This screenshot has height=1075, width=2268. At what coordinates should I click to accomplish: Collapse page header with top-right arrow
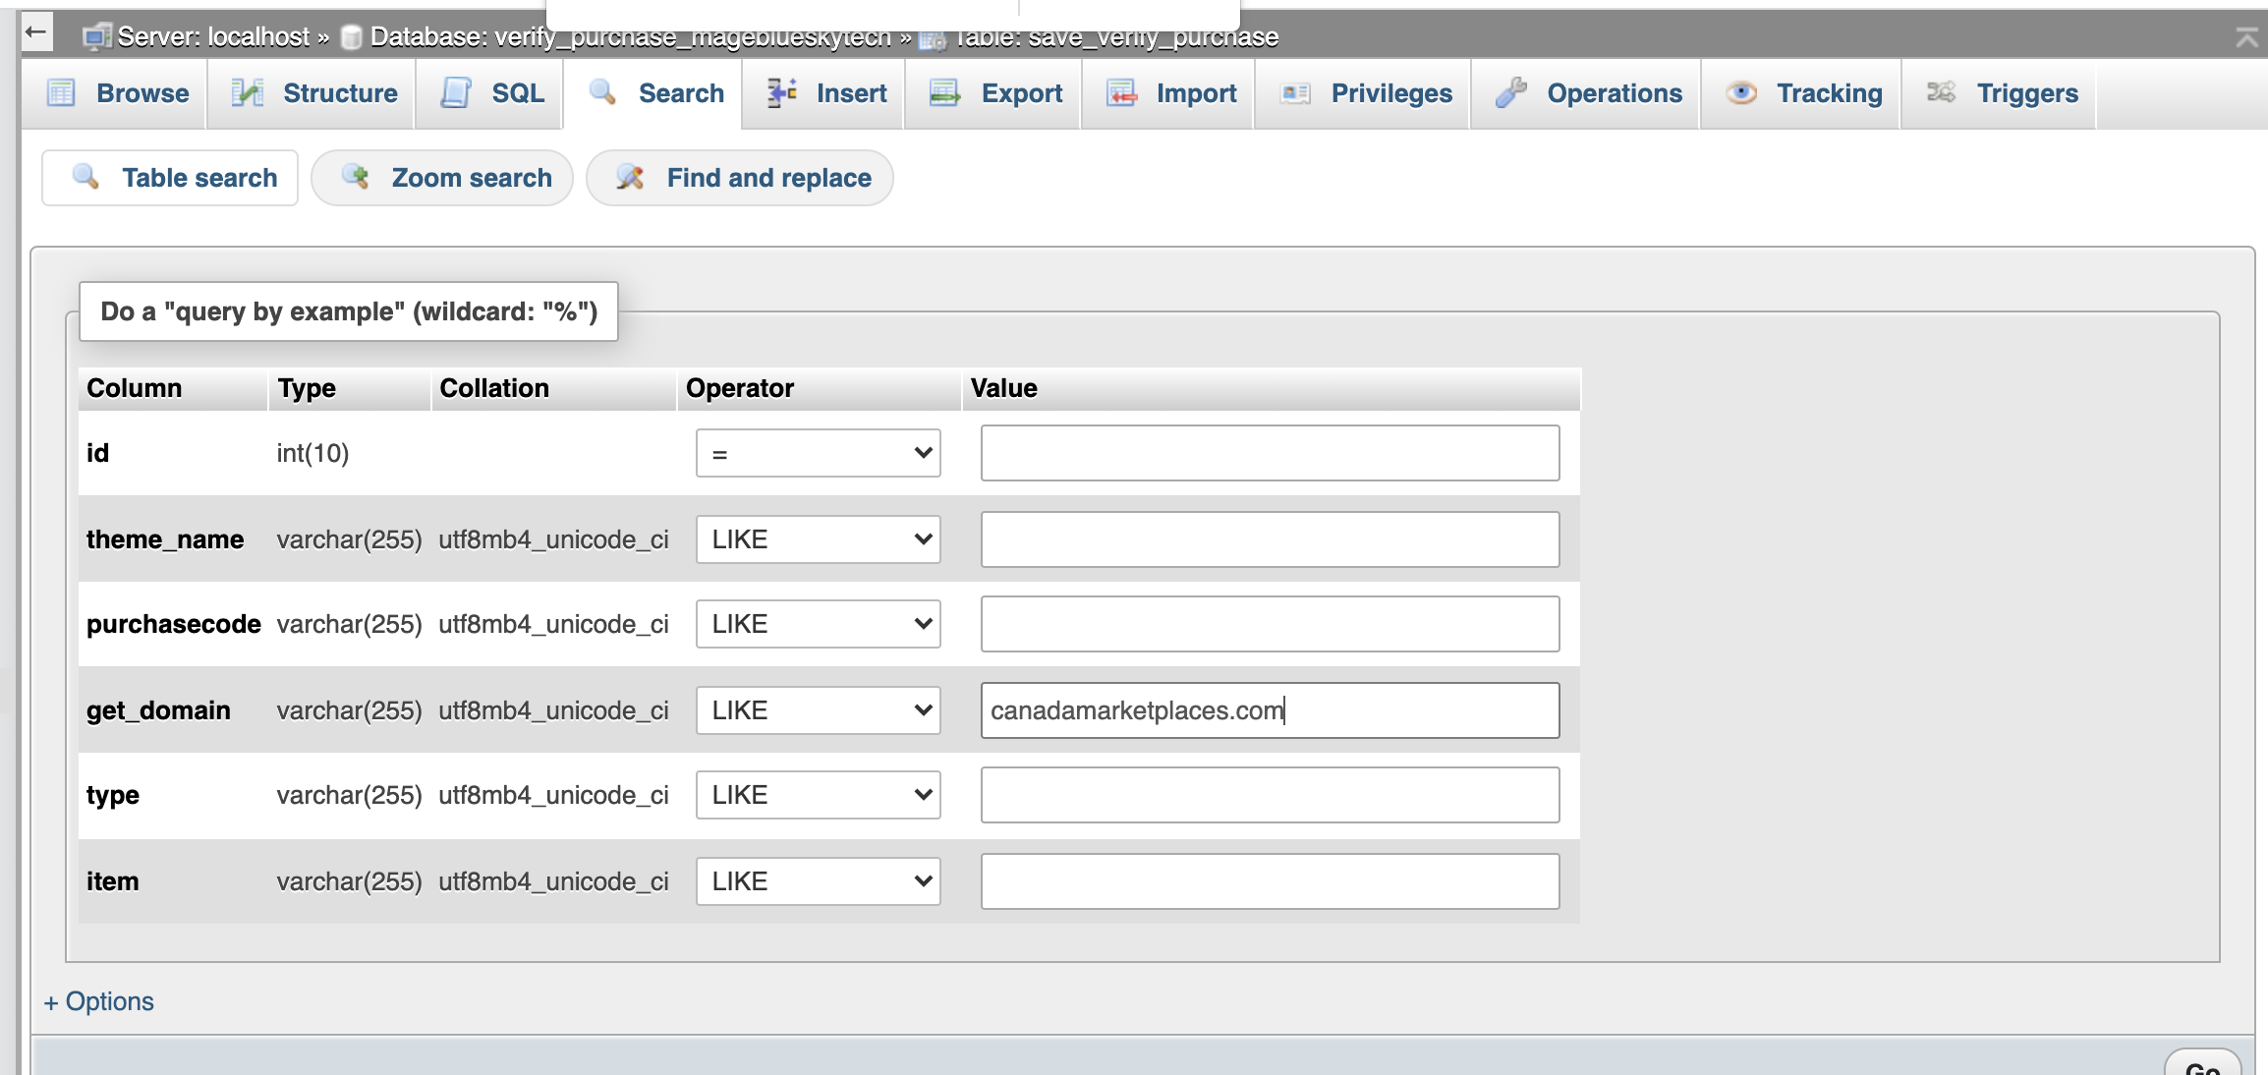(x=2246, y=37)
